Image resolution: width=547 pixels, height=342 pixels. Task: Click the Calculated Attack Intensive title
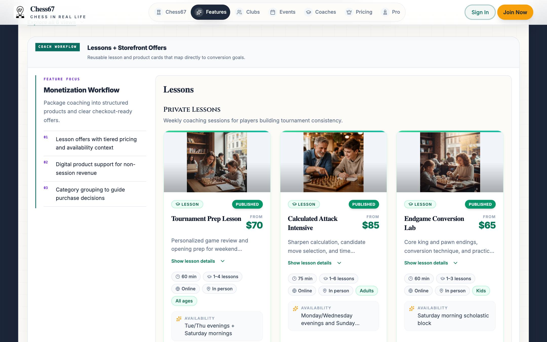pyautogui.click(x=312, y=223)
